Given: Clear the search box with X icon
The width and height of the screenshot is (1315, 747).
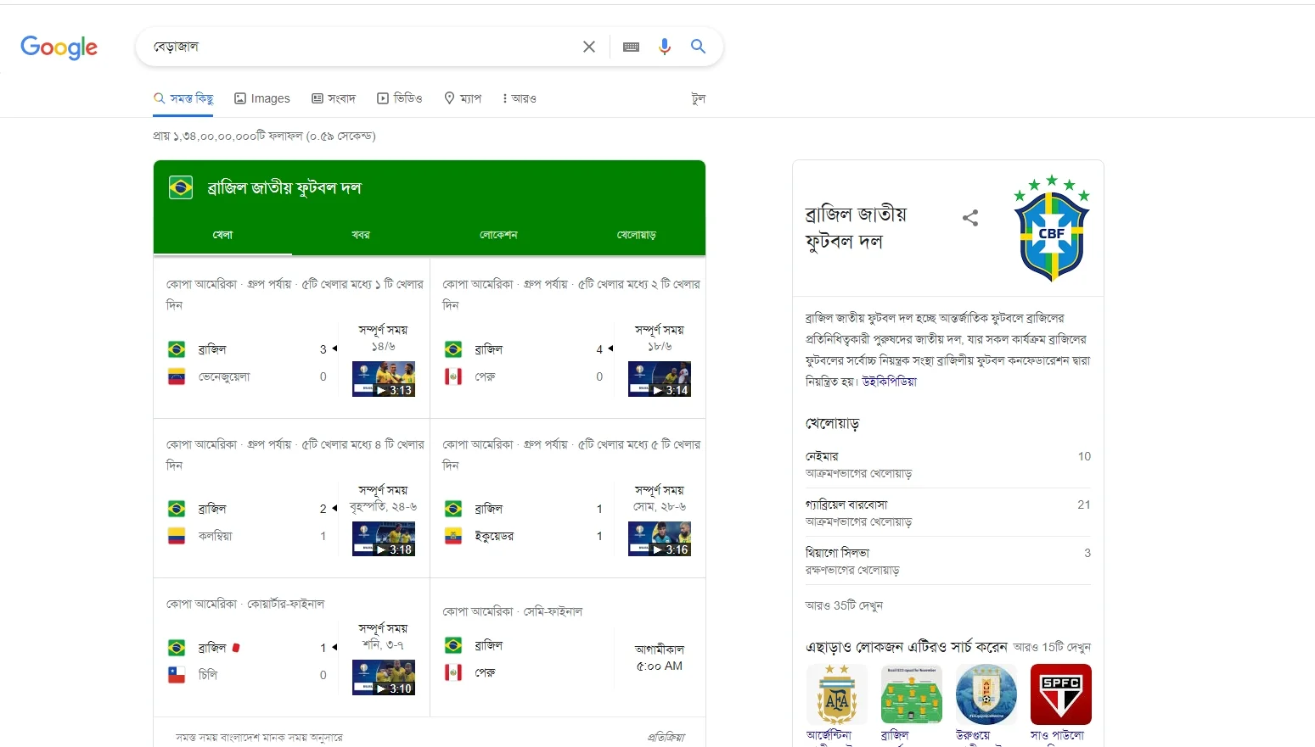Looking at the screenshot, I should (x=589, y=47).
